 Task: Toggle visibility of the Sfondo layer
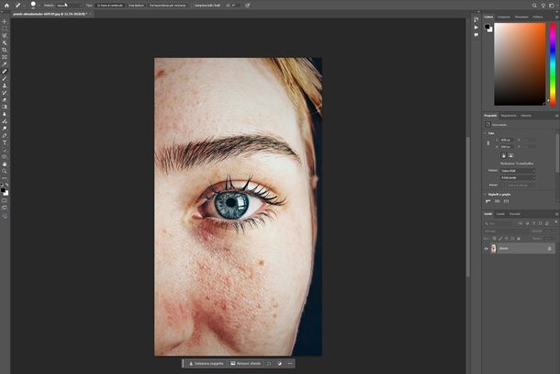(x=486, y=248)
